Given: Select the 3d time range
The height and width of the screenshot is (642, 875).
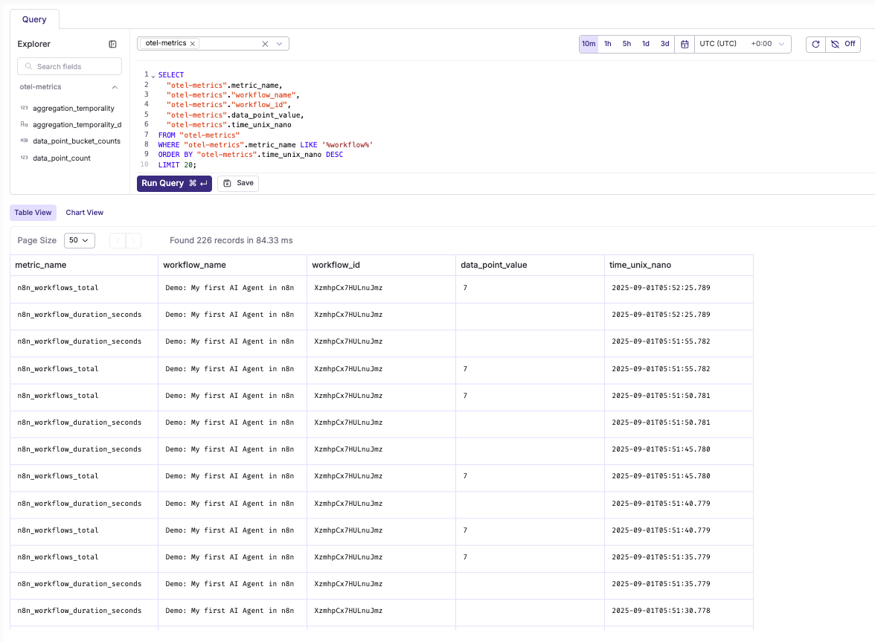Looking at the screenshot, I should point(664,43).
